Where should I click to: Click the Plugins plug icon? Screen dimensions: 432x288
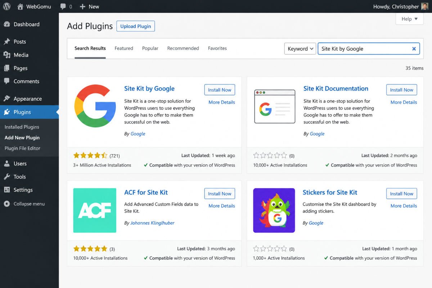pyautogui.click(x=6, y=112)
